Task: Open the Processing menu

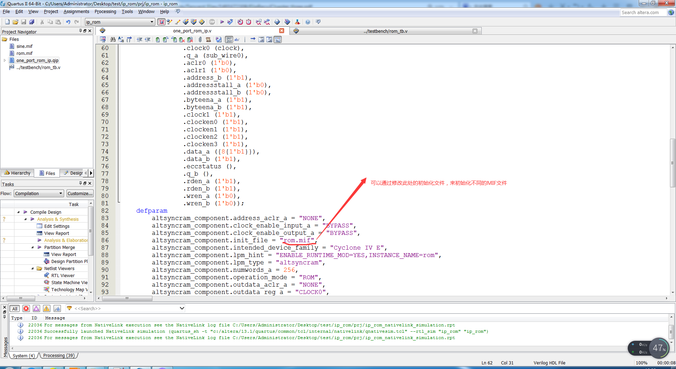Action: pos(105,12)
